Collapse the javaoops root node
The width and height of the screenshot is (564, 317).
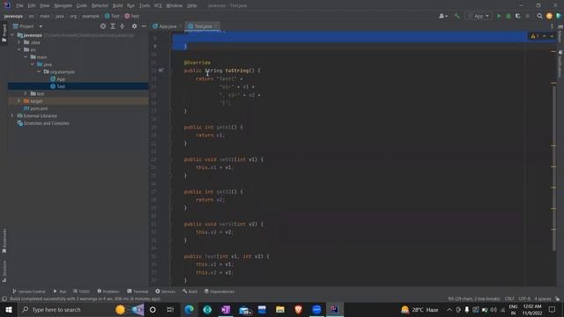coord(12,35)
